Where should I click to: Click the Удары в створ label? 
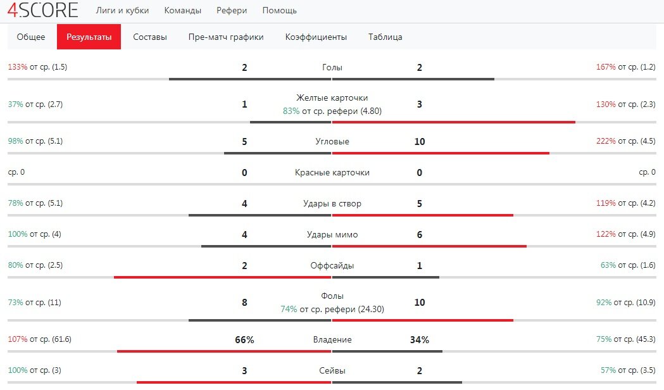click(x=332, y=204)
